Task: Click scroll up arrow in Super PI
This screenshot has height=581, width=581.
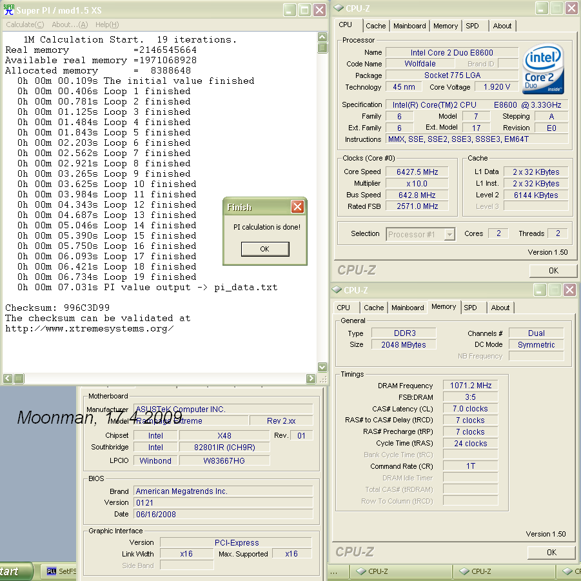Action: click(x=322, y=37)
